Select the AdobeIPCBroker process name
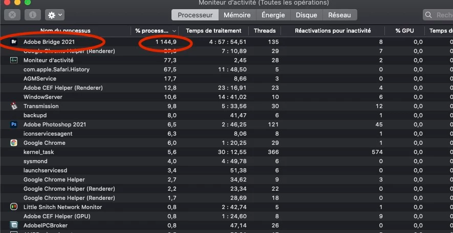The width and height of the screenshot is (453, 233). pos(46,225)
